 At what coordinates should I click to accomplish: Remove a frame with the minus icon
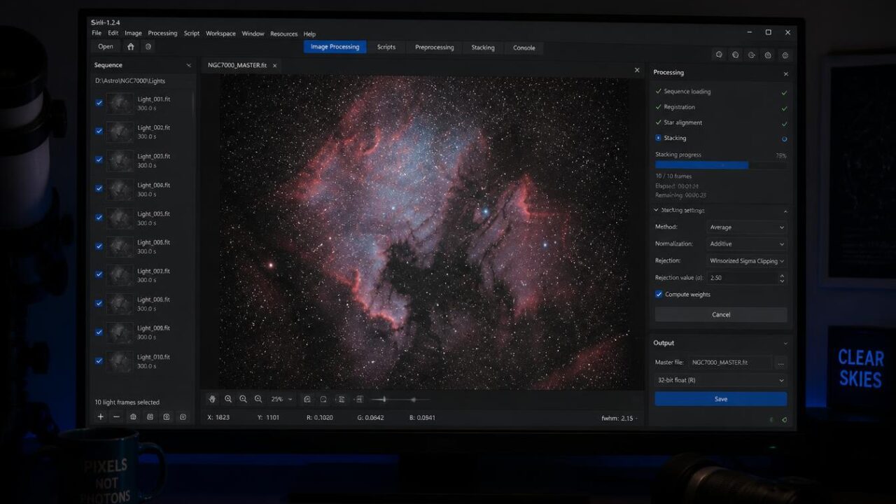click(x=116, y=416)
